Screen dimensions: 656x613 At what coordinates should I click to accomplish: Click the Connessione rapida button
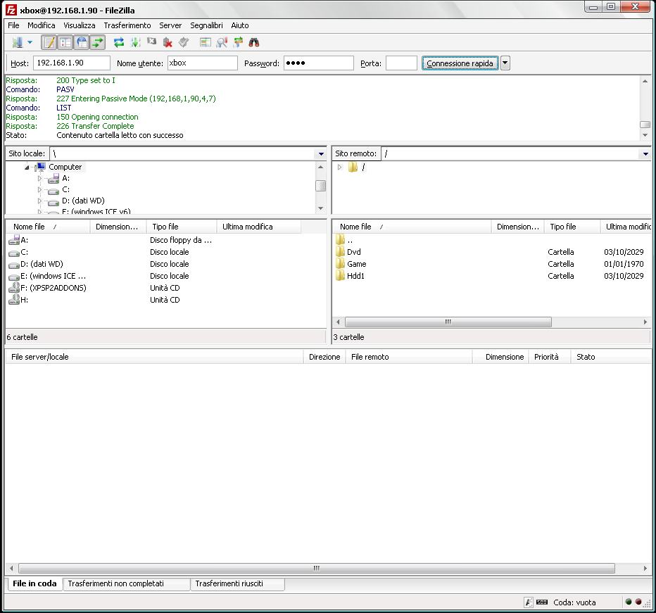[x=460, y=63]
